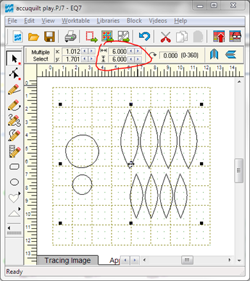Open the Libraries menu
250x281 pixels.
[x=108, y=21]
